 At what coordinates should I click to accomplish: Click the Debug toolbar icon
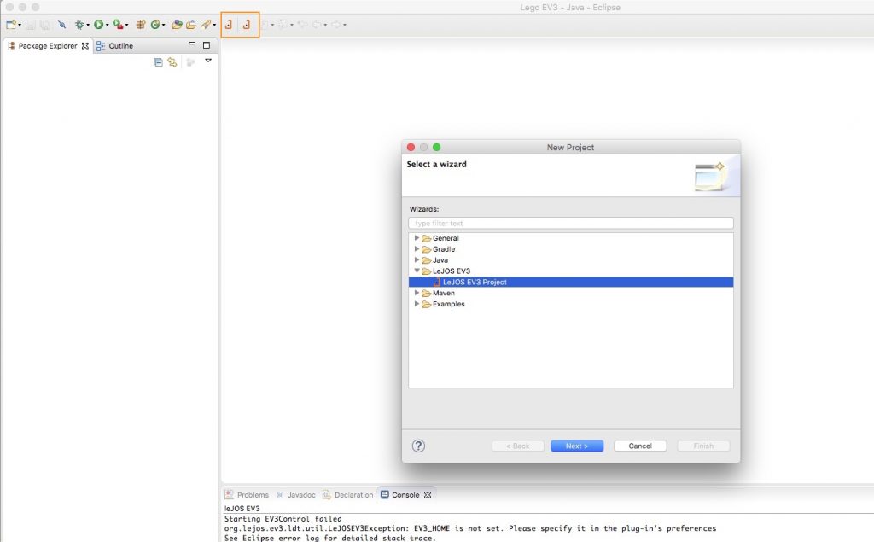pyautogui.click(x=80, y=25)
